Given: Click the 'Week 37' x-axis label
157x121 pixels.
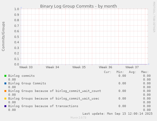Looking at the screenshot, I should pyautogui.click(x=132, y=67).
